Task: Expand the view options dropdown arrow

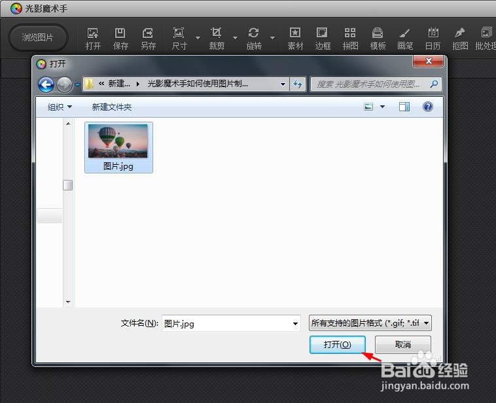Action: [382, 107]
